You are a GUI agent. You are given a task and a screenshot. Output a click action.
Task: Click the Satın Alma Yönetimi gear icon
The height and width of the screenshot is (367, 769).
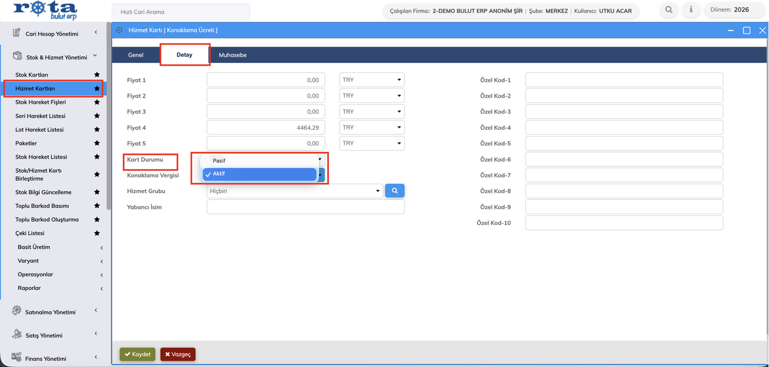(17, 311)
